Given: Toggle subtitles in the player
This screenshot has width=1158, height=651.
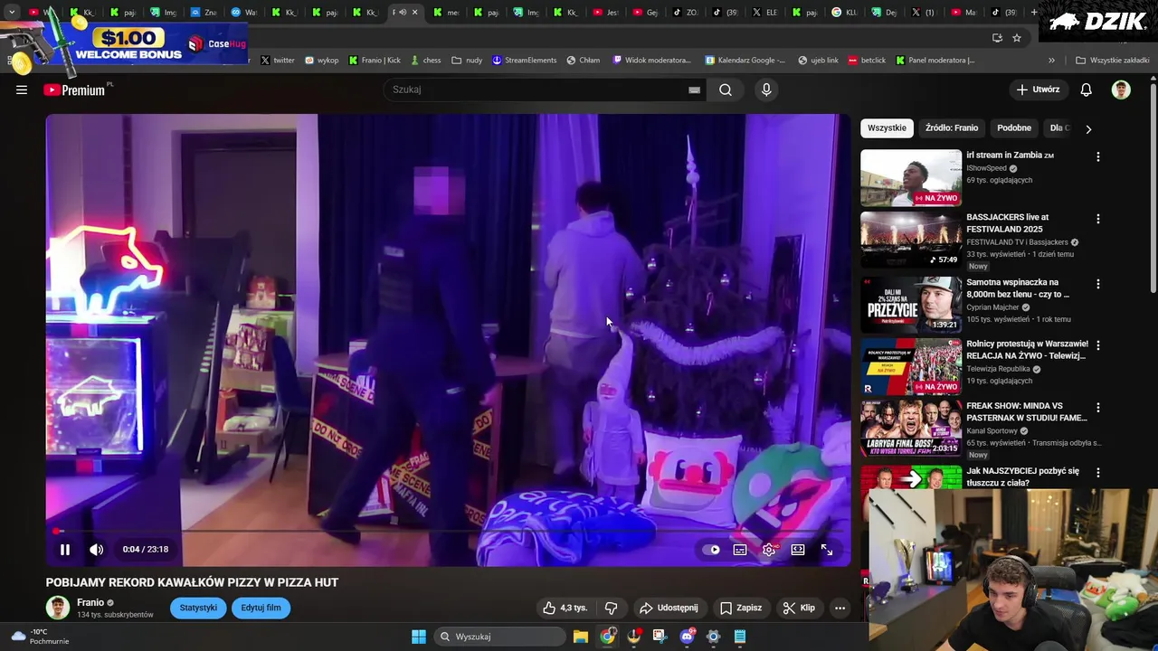Looking at the screenshot, I should (x=740, y=550).
